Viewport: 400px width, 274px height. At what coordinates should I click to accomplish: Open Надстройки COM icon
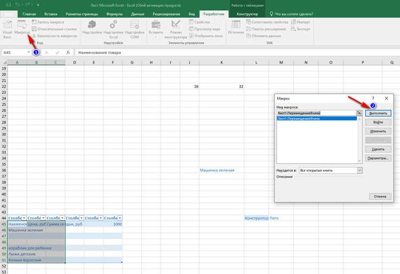pos(134,25)
